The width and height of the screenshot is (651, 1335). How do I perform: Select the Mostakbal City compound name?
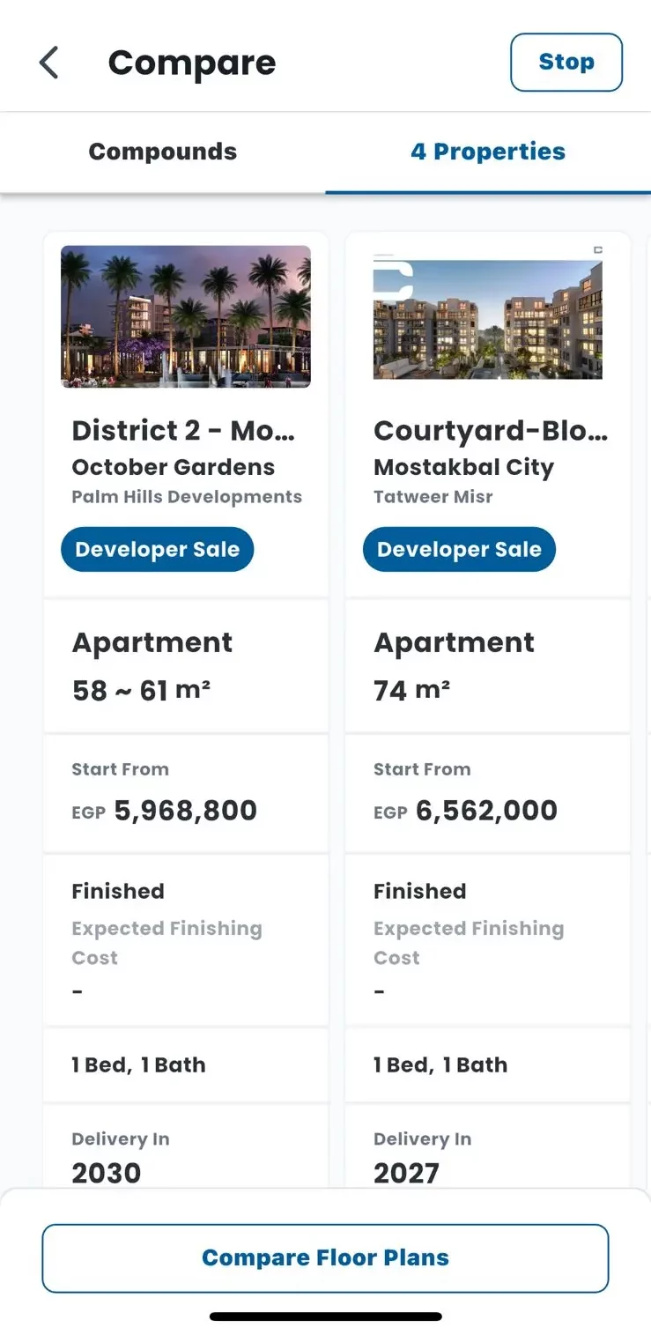[x=463, y=467]
